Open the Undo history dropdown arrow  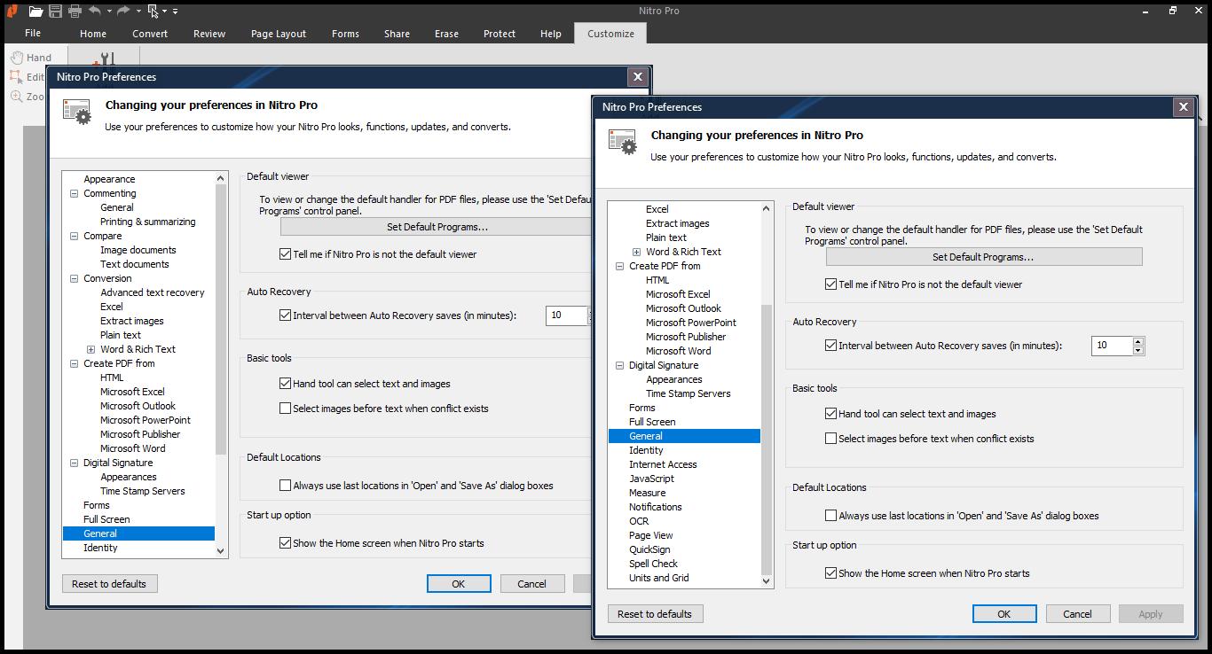[109, 12]
